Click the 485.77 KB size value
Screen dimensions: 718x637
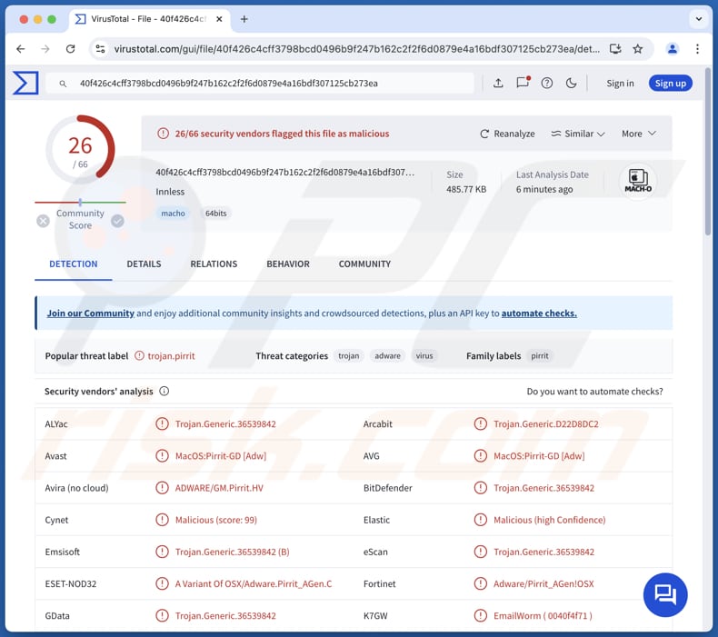point(466,189)
